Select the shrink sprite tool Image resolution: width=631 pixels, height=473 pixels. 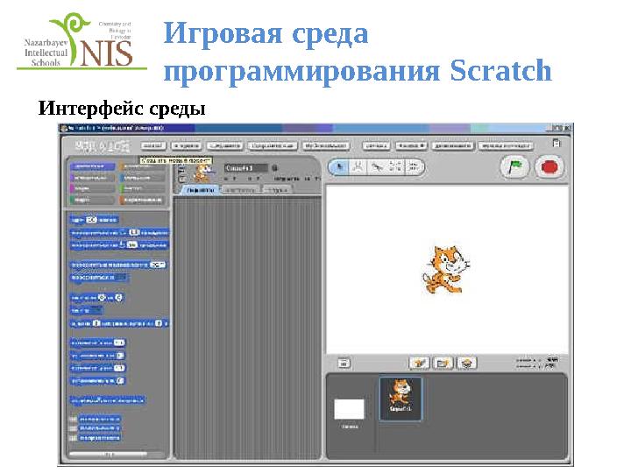413,166
